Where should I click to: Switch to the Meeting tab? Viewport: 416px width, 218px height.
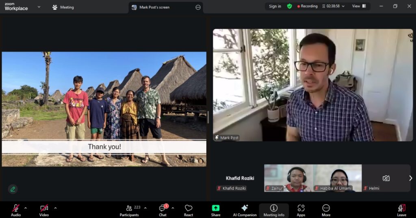tap(63, 7)
